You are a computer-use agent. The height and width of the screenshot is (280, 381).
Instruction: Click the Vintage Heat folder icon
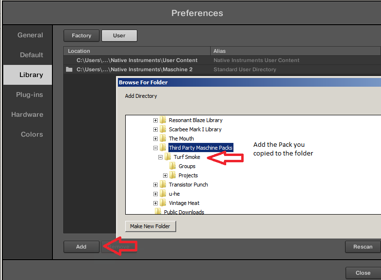click(x=163, y=203)
